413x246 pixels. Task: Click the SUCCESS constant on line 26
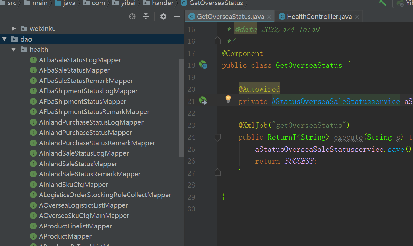point(299,161)
